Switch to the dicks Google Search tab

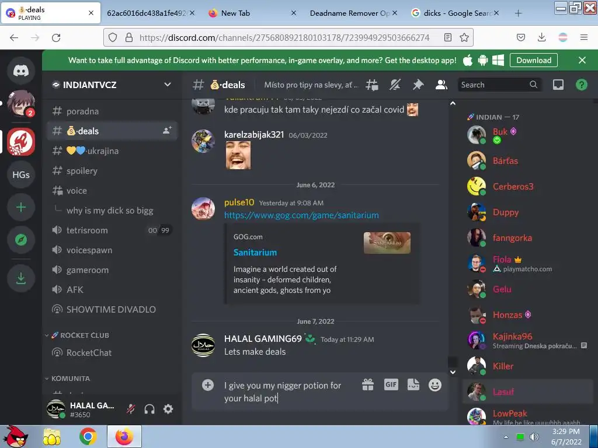(454, 13)
